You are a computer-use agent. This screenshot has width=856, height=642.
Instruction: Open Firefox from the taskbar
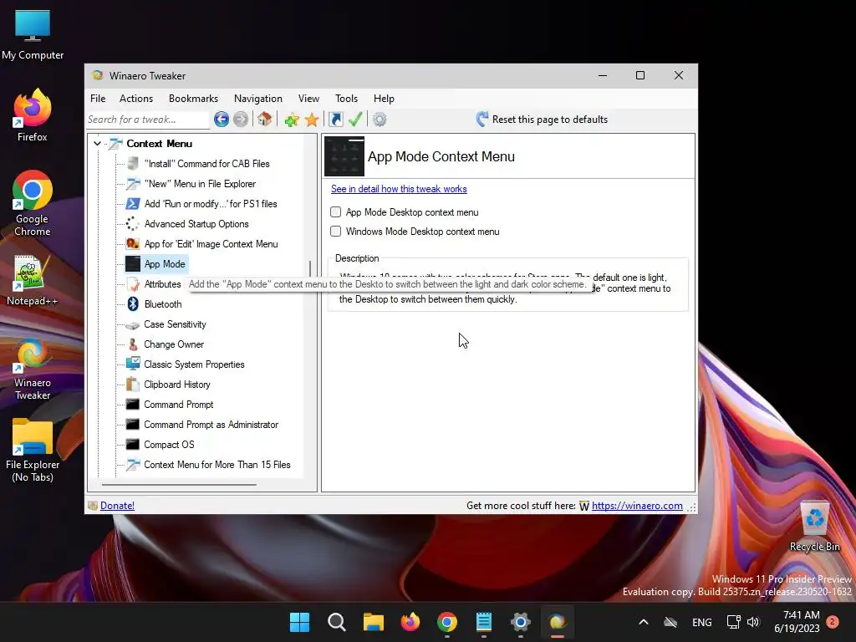click(x=410, y=622)
